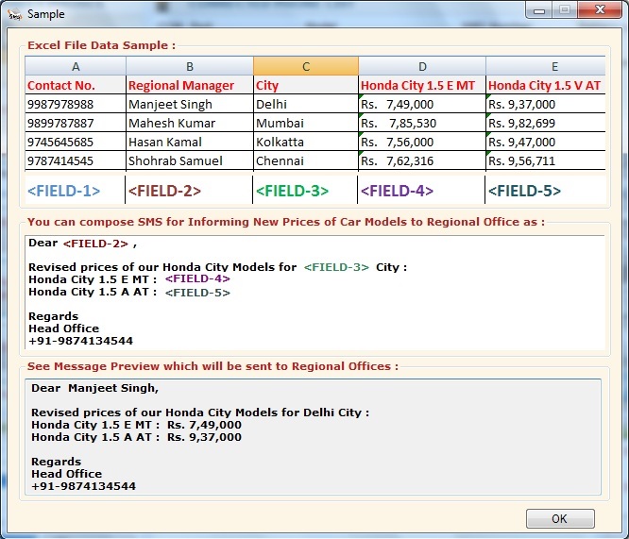Click the large brown <FIELD-2> label under the table
The image size is (629, 539).
pos(164,191)
